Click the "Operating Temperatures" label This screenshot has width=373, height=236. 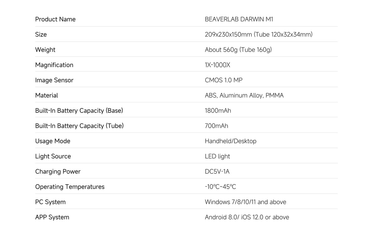(x=70, y=187)
